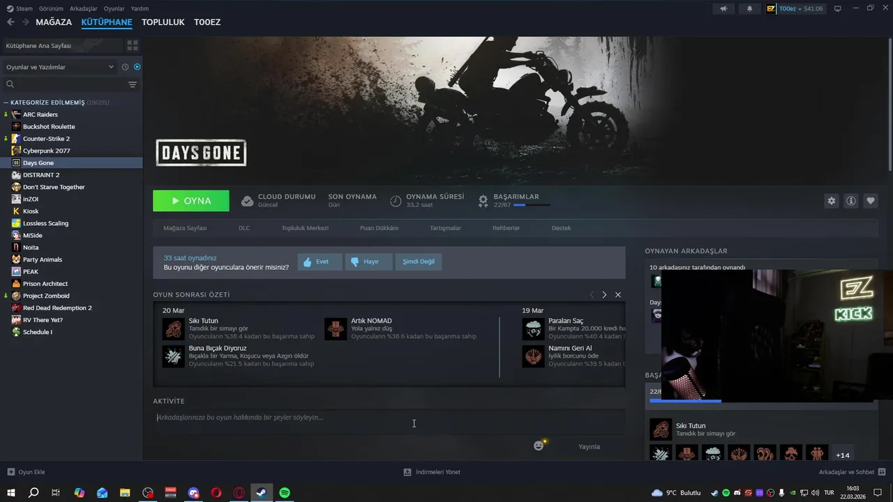Image resolution: width=893 pixels, height=502 pixels.
Task: Go to TOPLULUK tab
Action: click(x=163, y=22)
